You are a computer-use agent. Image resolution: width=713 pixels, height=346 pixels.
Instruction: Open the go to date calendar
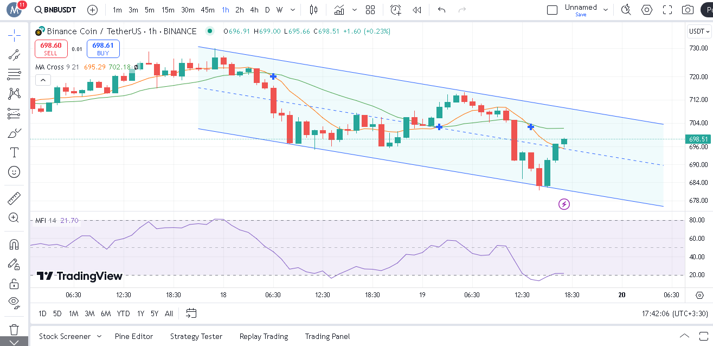191,313
